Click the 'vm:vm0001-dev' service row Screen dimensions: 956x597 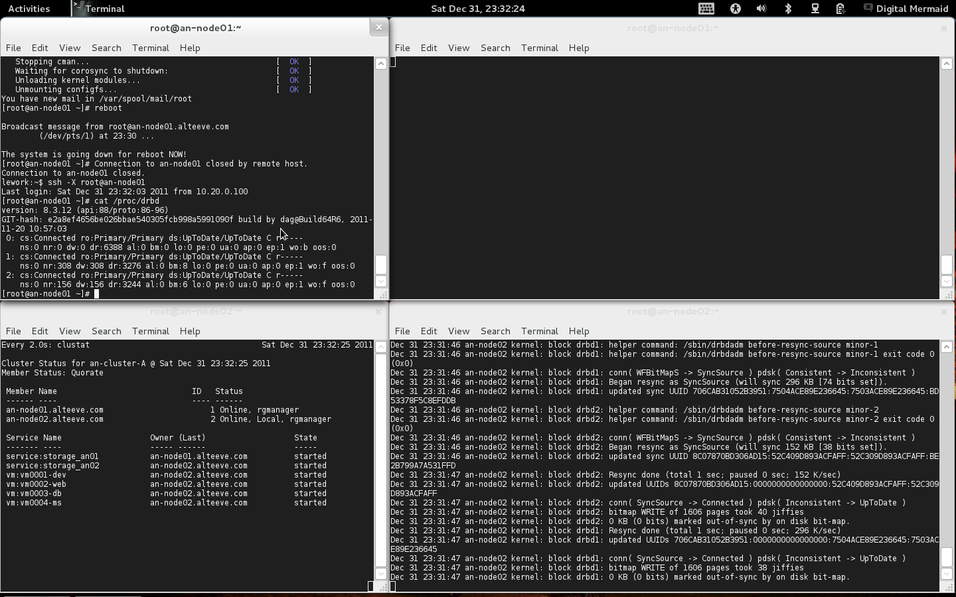166,475
